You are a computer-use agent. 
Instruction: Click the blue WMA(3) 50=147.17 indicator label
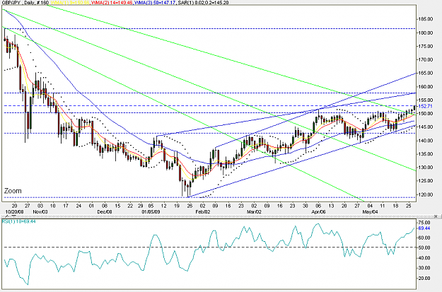click(155, 3)
